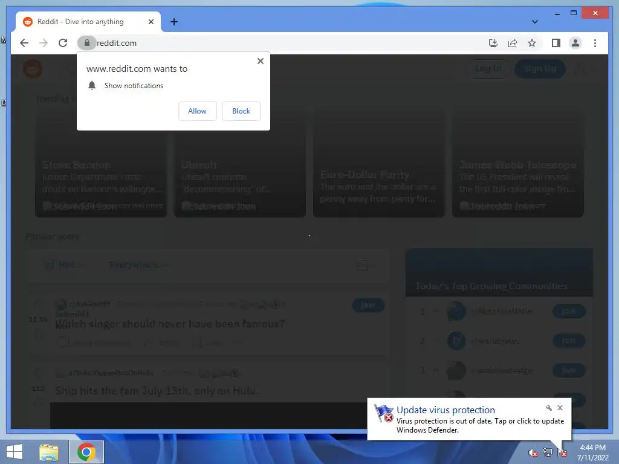619x464 pixels.
Task: Open the Ubisoft trending card
Action: (x=240, y=164)
